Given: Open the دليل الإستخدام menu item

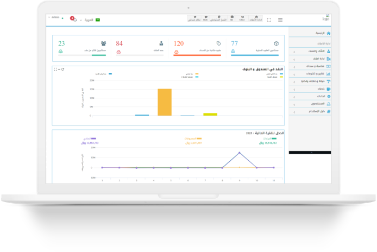Looking at the screenshot, I should (310, 111).
